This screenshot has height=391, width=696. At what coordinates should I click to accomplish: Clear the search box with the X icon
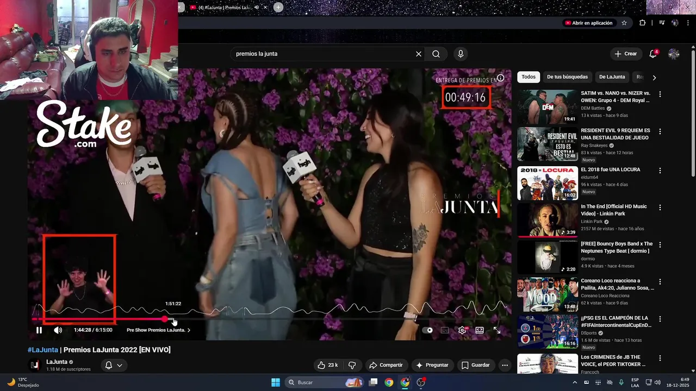pyautogui.click(x=419, y=54)
